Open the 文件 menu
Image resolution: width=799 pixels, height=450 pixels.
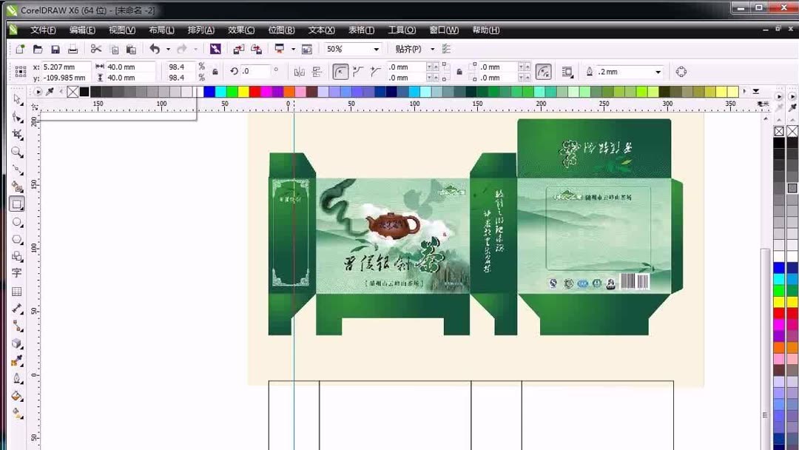(x=42, y=30)
